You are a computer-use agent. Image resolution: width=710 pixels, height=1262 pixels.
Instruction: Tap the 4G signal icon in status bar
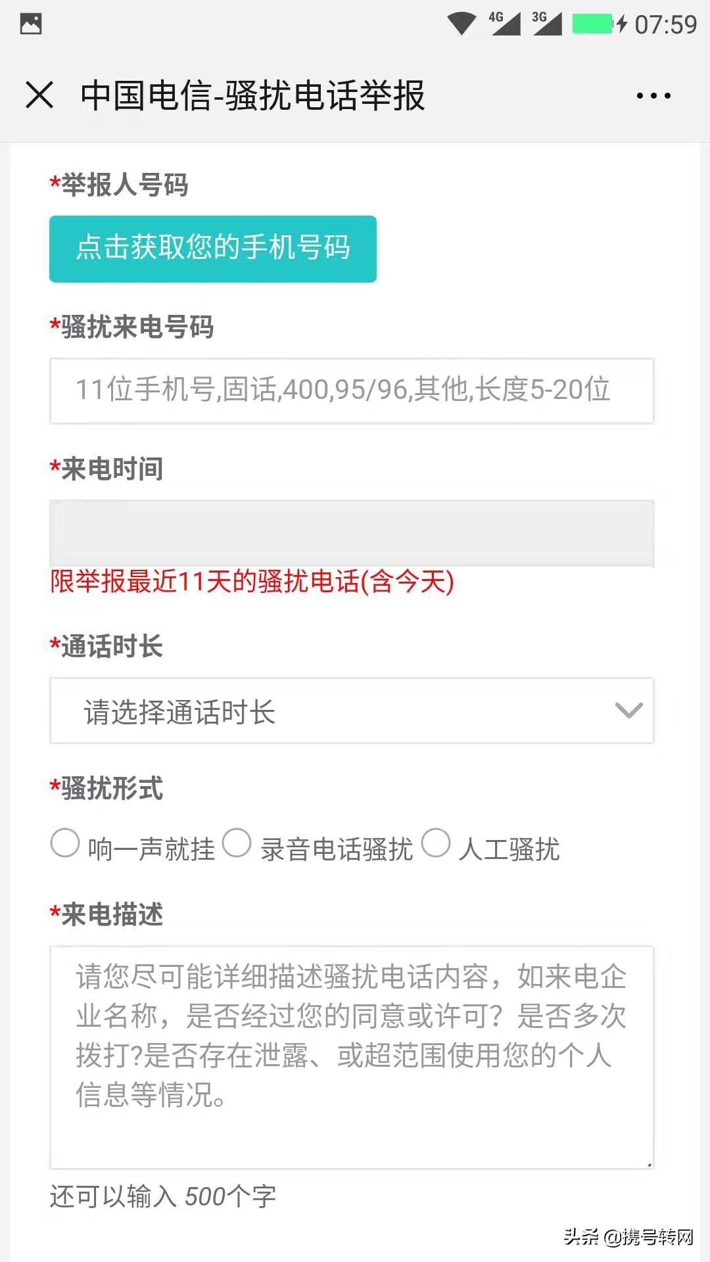(x=506, y=20)
